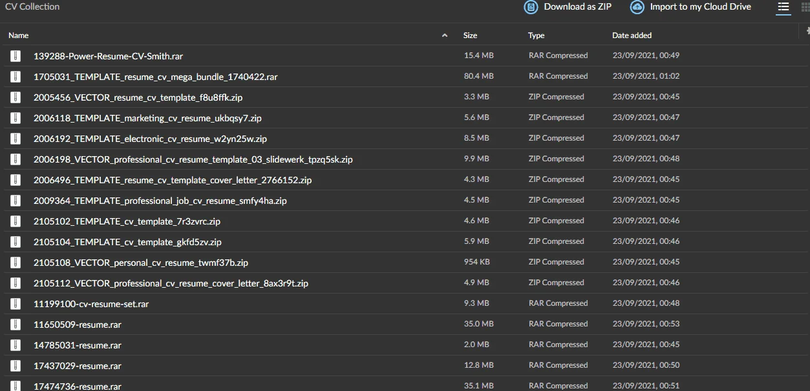Select file 2006198_VECTOR_professional_cv_resume_template_03_slidewerk_tpzq5sk.zip
Screen dimensions: 810x391
[193, 159]
